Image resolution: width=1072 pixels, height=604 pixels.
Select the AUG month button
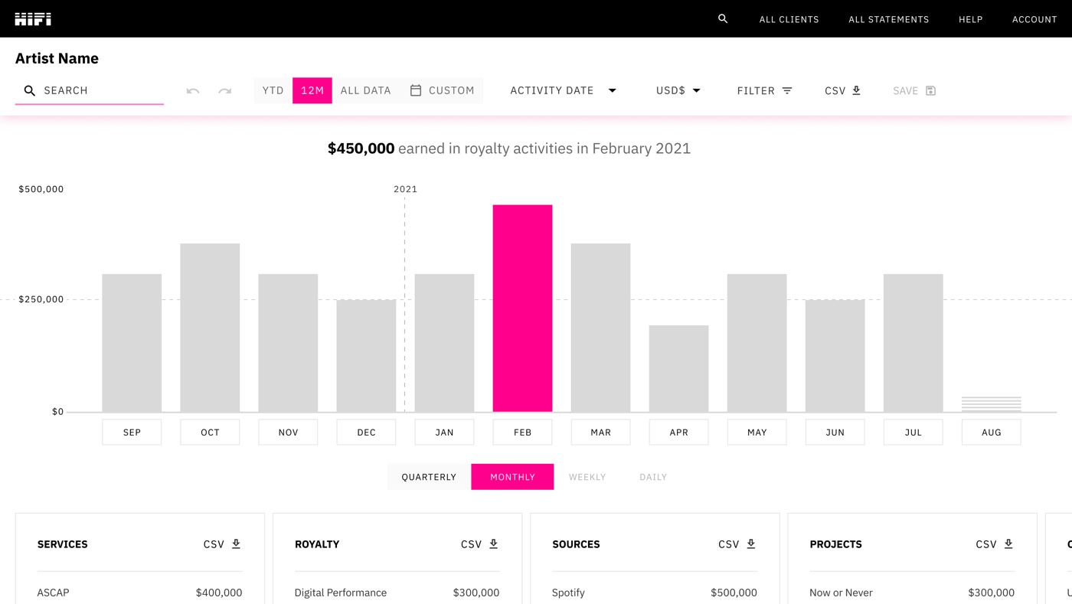pyautogui.click(x=991, y=433)
